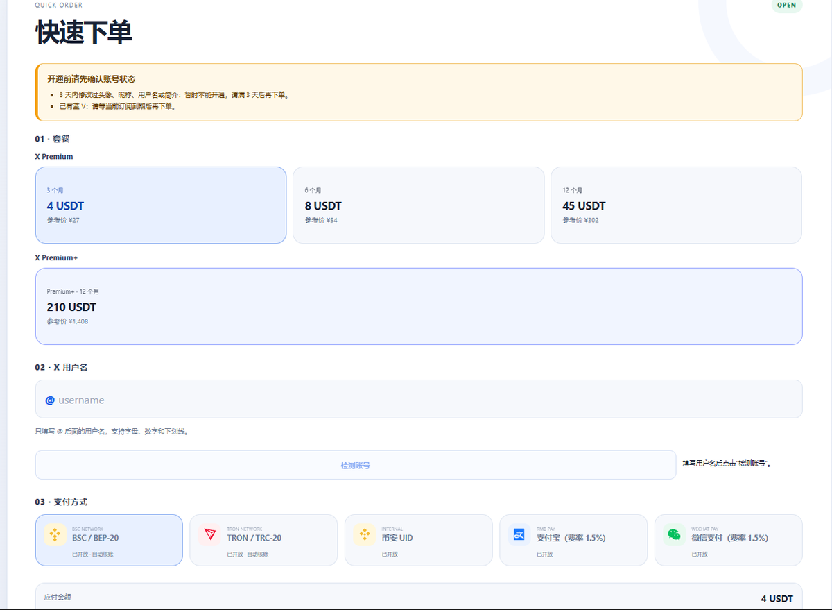Choose 支付宝 payment with 1.5% fee
This screenshot has height=610, width=832.
pyautogui.click(x=573, y=540)
